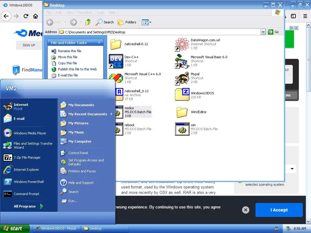Open the Mypal browser hamburger menu
The height and width of the screenshot is (233, 311).
click(x=305, y=16)
